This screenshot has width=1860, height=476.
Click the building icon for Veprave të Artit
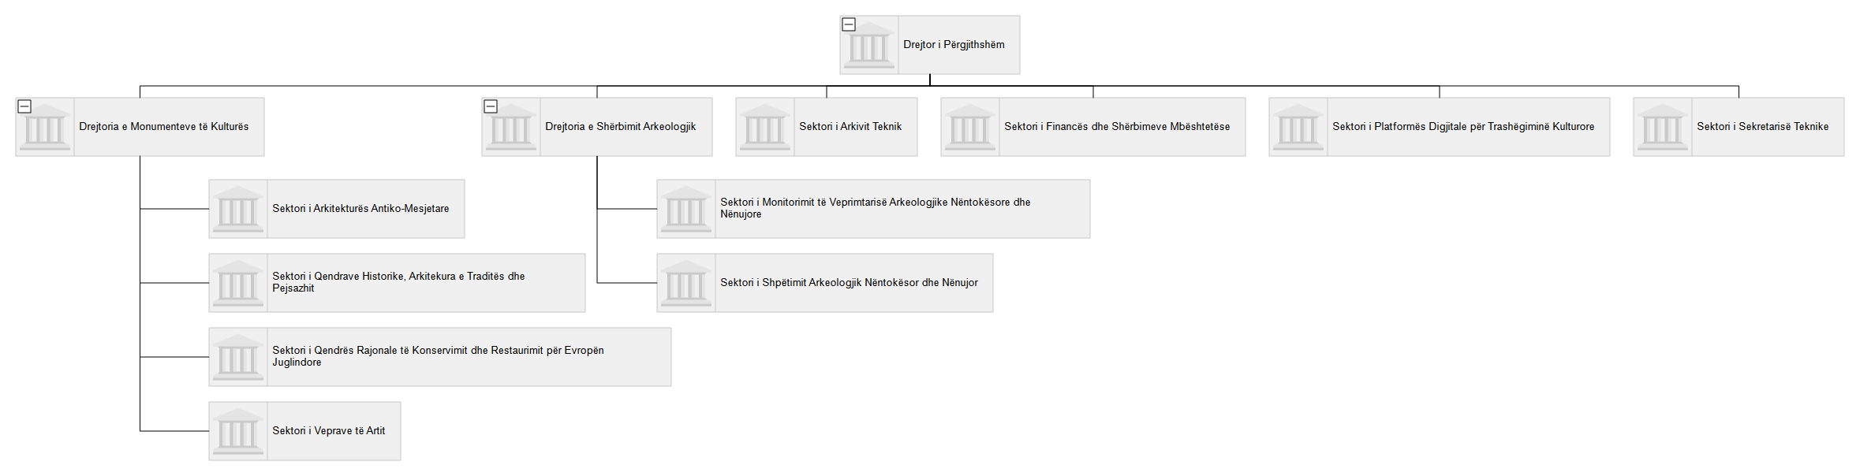(x=237, y=431)
